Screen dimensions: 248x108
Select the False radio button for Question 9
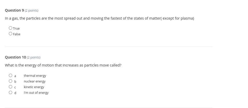(x=10, y=34)
